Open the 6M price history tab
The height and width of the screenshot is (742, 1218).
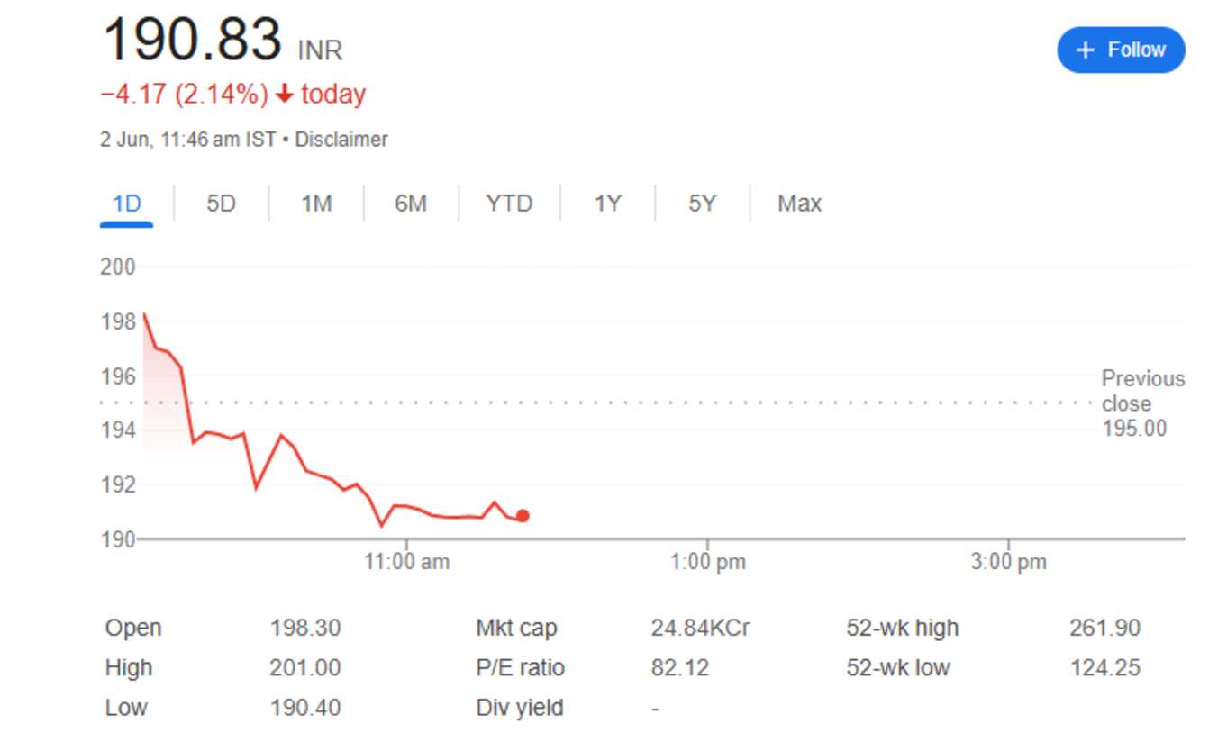pyautogui.click(x=413, y=204)
